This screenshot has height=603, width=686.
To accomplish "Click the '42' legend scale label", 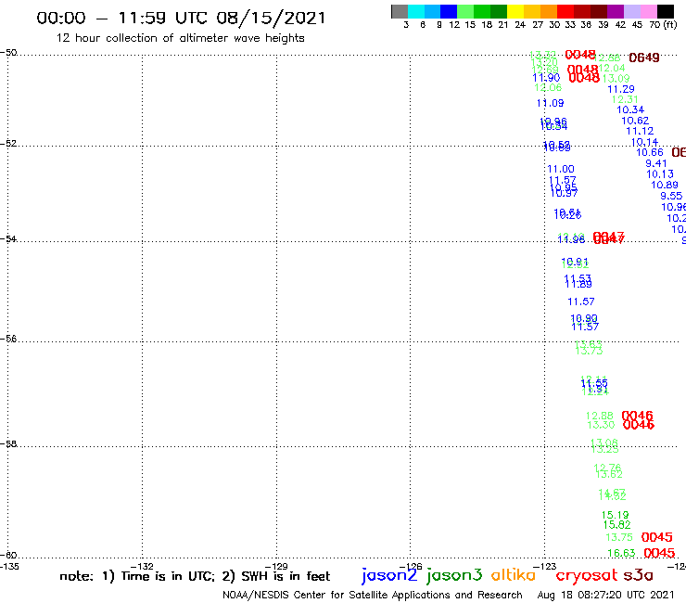I will pyautogui.click(x=620, y=24).
